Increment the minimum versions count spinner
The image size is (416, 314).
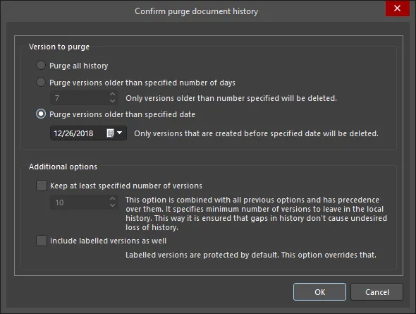[x=113, y=198]
